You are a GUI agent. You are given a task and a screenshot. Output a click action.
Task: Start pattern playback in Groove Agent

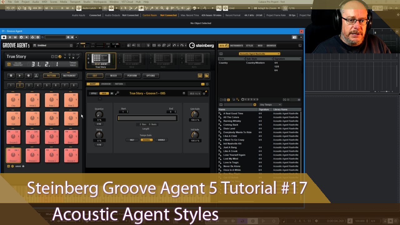pos(20,76)
